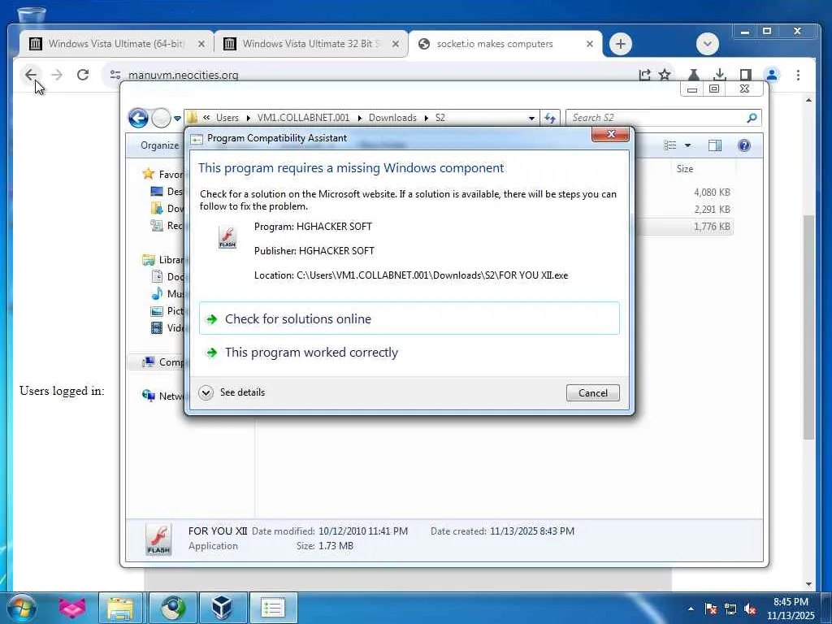Open Network in the navigation pane
Screen dimensions: 832x624
[162, 396]
